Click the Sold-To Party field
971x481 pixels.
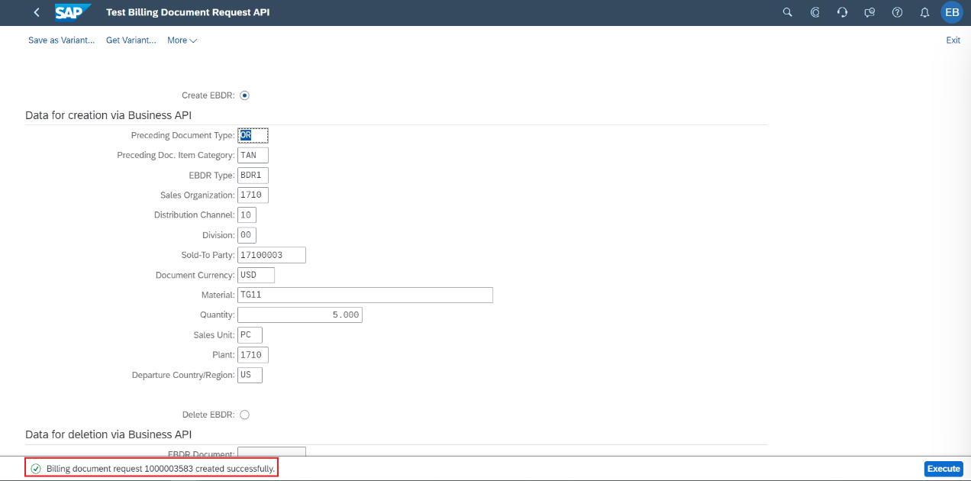coord(271,255)
